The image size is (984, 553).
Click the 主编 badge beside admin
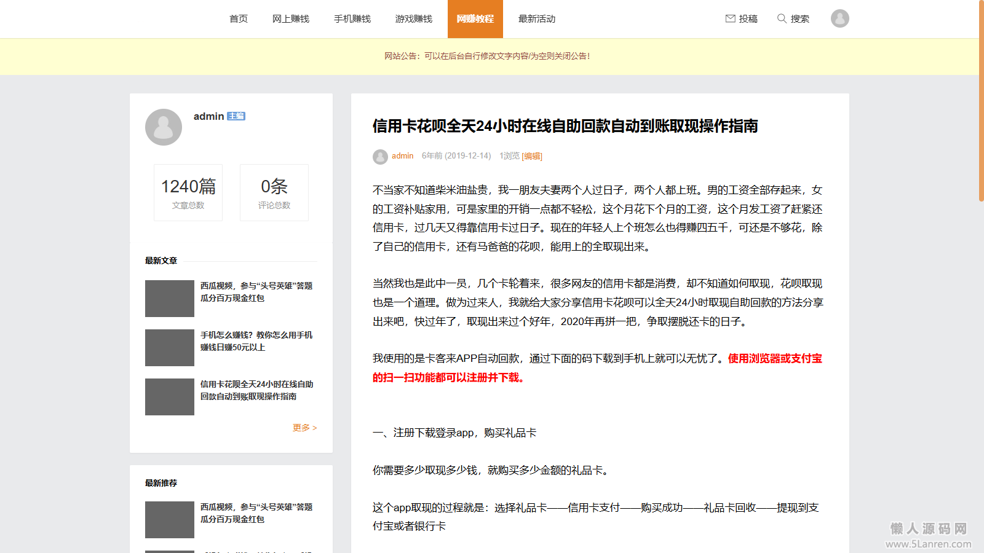tap(236, 116)
